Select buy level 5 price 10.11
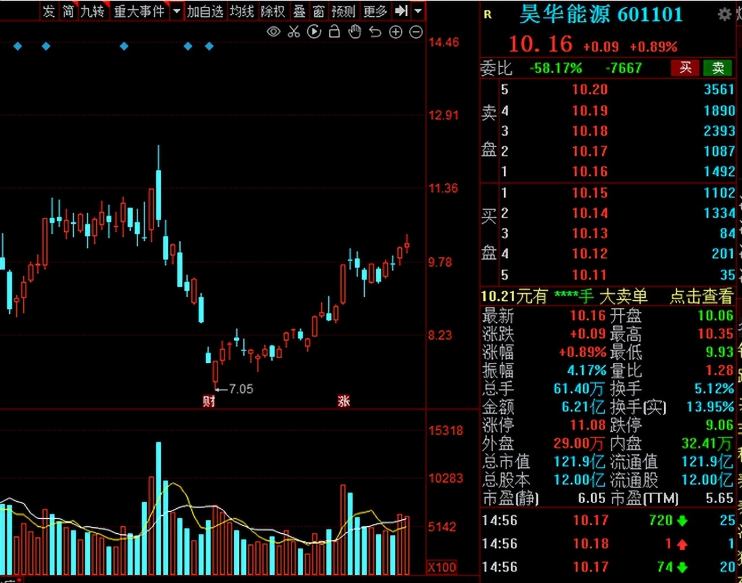The height and width of the screenshot is (583, 742). tap(590, 275)
